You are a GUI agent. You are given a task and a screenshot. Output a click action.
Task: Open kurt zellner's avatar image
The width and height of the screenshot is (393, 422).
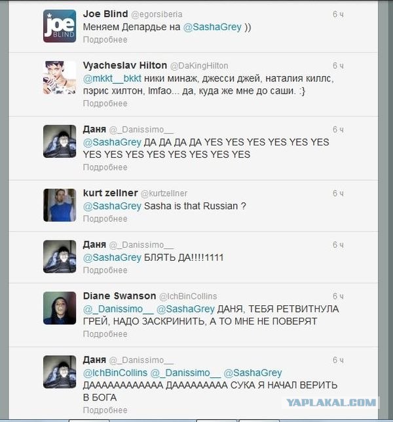click(60, 205)
